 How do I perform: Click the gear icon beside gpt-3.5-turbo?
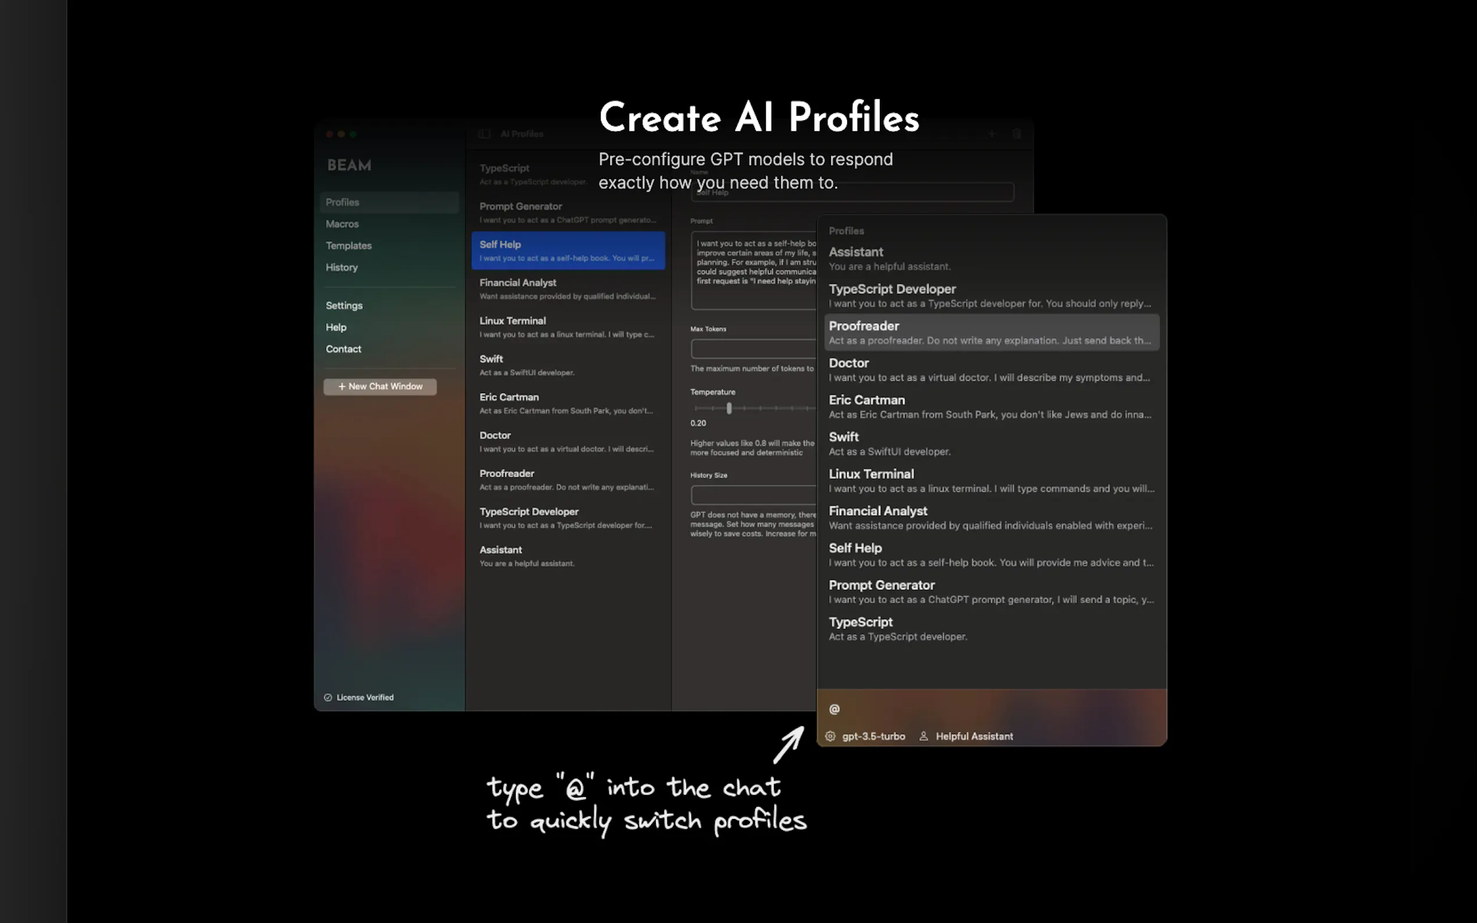(x=830, y=736)
